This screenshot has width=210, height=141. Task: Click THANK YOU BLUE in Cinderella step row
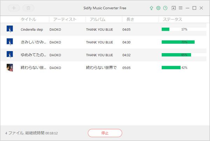99,30
